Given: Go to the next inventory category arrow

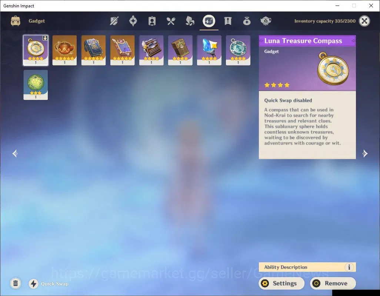Looking at the screenshot, I should tap(365, 154).
